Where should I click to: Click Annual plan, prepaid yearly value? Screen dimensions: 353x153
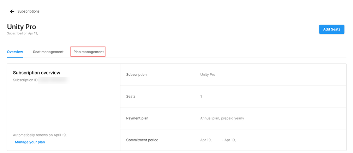[x=222, y=118]
